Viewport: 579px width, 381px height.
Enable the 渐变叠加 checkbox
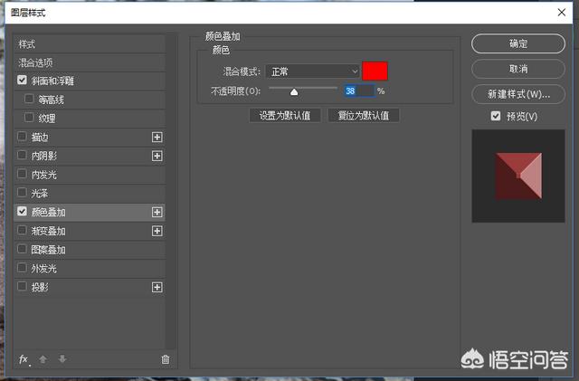pos(22,230)
